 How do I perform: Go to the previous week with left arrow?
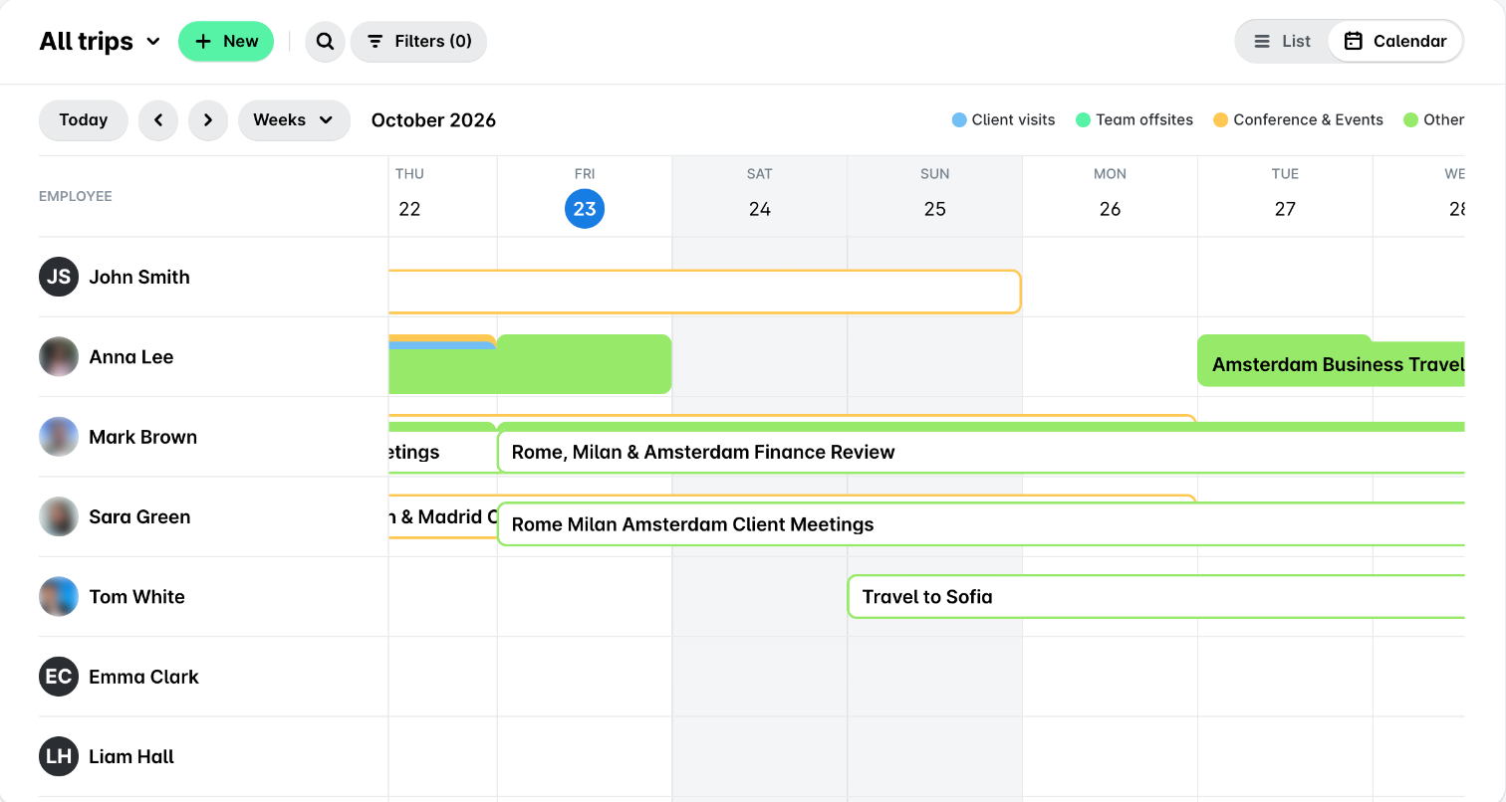[x=158, y=120]
